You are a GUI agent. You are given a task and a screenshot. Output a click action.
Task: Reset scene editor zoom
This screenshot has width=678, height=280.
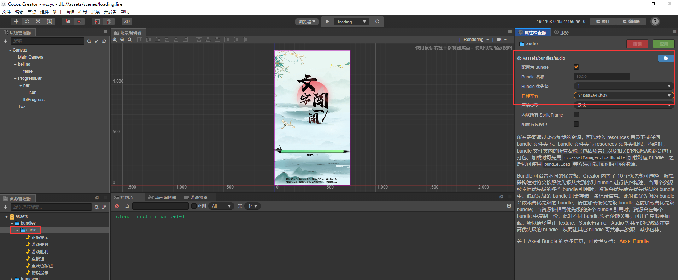(x=130, y=40)
